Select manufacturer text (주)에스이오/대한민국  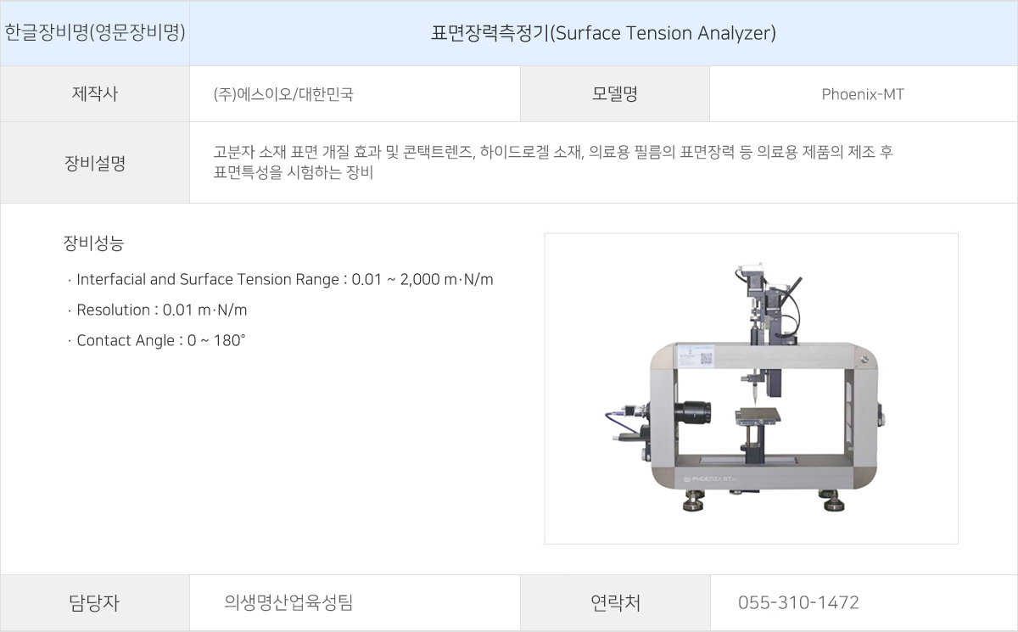click(283, 95)
